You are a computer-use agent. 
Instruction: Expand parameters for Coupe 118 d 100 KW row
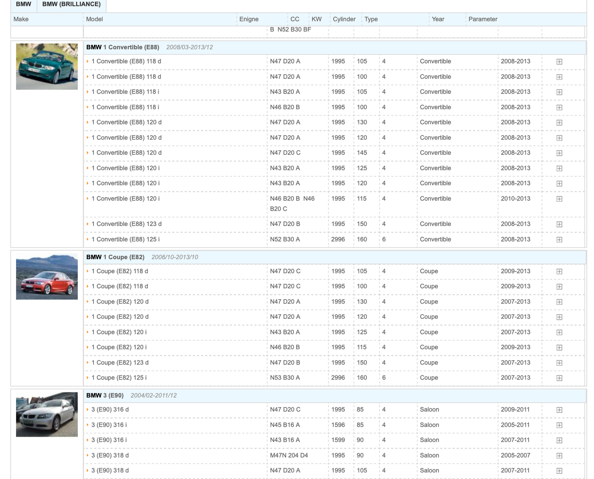coord(559,287)
